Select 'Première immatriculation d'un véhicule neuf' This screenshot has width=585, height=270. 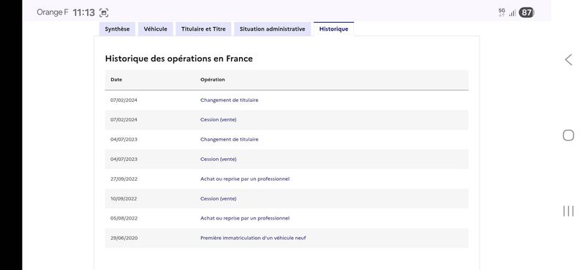click(x=253, y=238)
